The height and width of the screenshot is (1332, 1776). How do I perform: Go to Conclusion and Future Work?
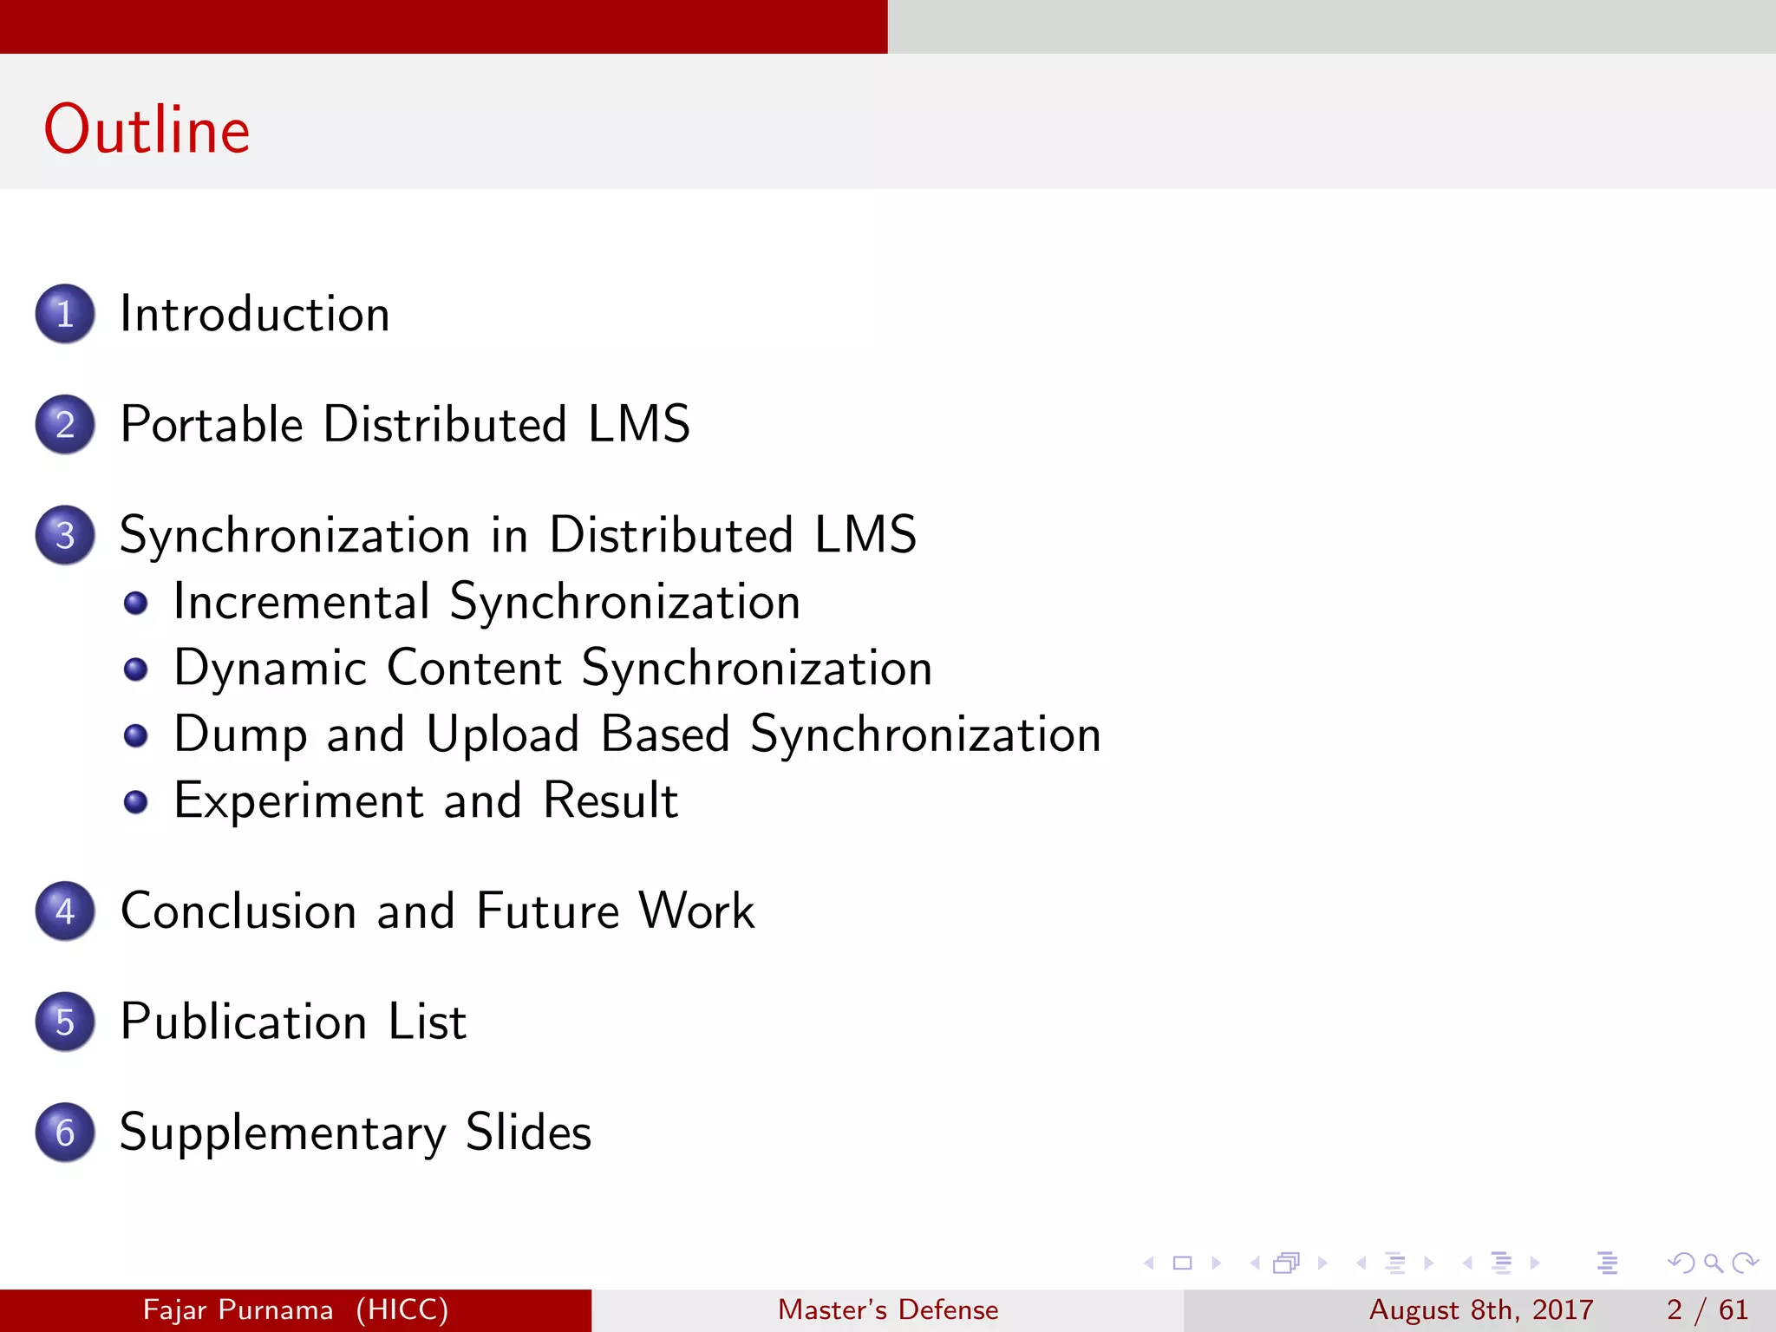[x=437, y=911]
